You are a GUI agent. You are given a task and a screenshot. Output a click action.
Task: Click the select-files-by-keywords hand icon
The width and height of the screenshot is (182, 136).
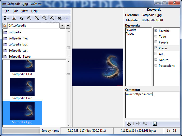tap(129, 124)
